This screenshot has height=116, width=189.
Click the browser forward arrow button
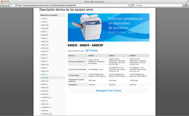pos(6,5)
